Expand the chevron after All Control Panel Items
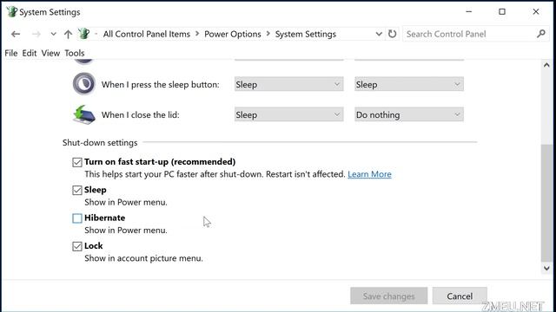Image resolution: width=556 pixels, height=312 pixels. [197, 34]
